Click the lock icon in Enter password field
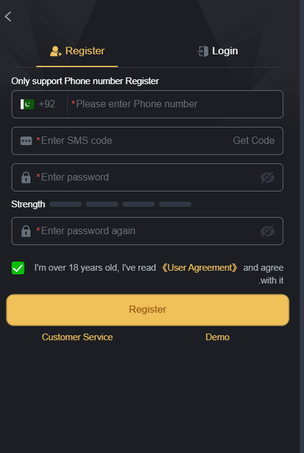Screen dimensions: 304x453 tap(26, 177)
